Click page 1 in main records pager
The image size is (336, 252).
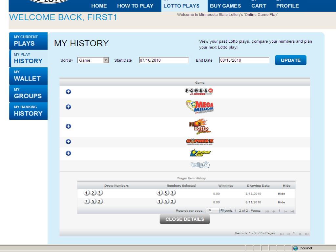tap(294, 233)
